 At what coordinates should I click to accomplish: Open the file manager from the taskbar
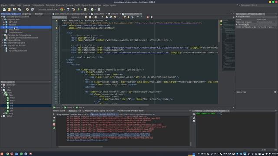tap(17, 154)
